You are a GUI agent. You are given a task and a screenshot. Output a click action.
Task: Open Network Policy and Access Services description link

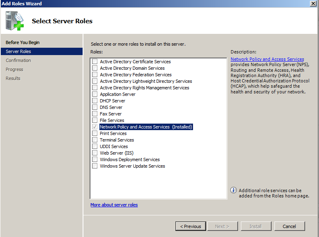pos(267,59)
